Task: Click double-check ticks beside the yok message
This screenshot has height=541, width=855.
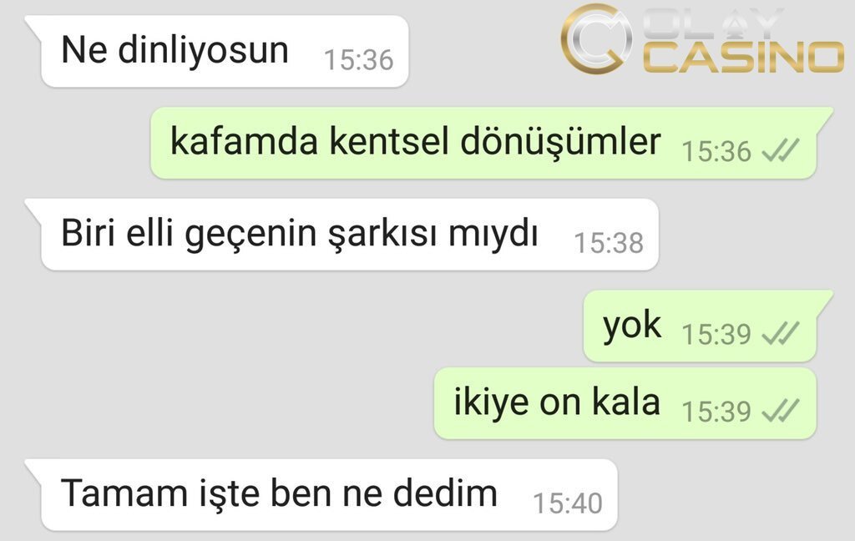Action: [x=781, y=333]
